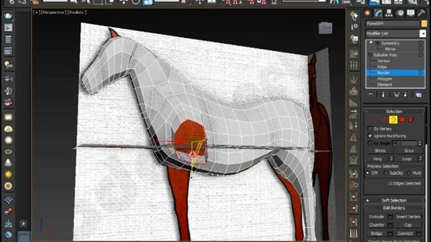Select the SubObj preview selection radio
431x242 pixels.
[386, 173]
